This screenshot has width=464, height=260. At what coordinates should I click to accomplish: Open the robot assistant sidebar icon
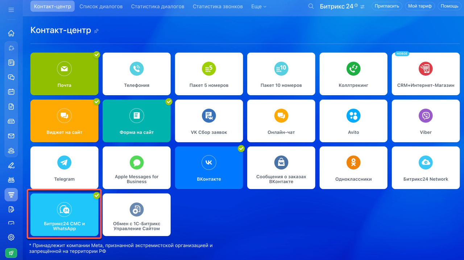click(11, 180)
